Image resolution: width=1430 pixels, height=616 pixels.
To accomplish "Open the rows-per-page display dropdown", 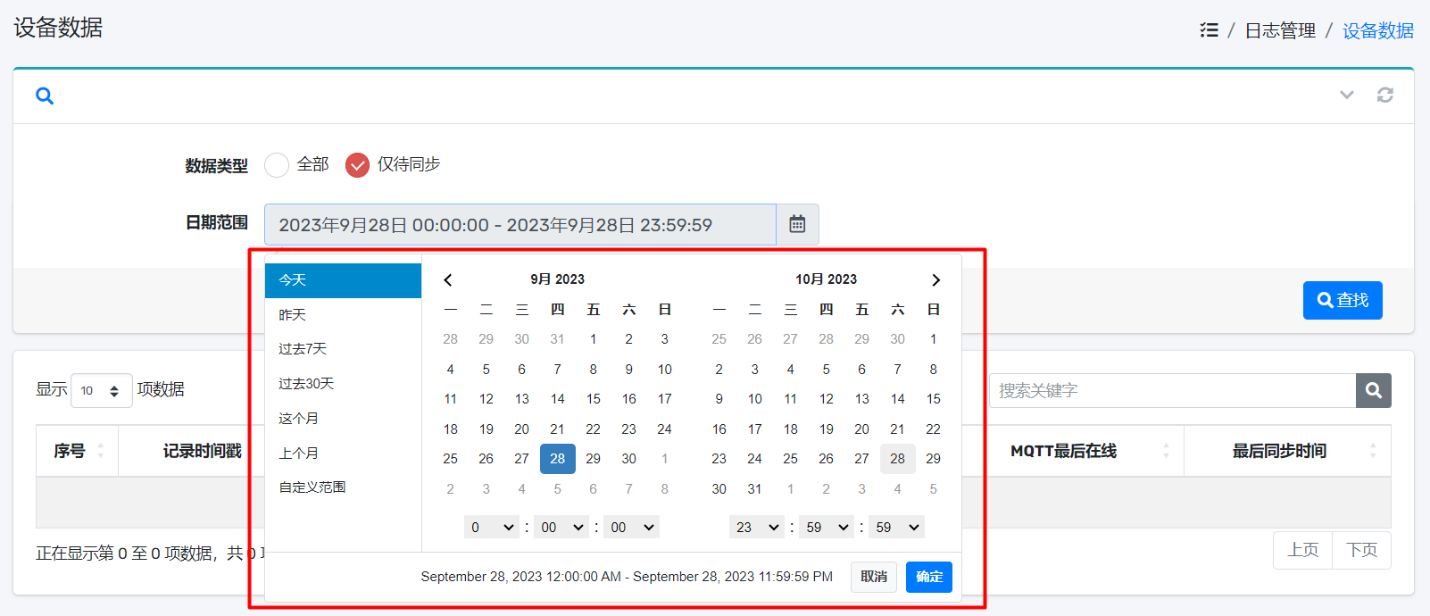I will coord(101,391).
